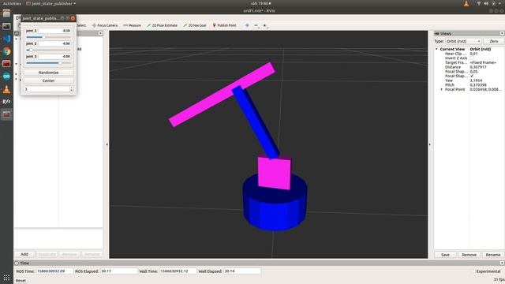The height and width of the screenshot is (284, 505).
Task: Show applications grid in the dock
Action: [6, 278]
